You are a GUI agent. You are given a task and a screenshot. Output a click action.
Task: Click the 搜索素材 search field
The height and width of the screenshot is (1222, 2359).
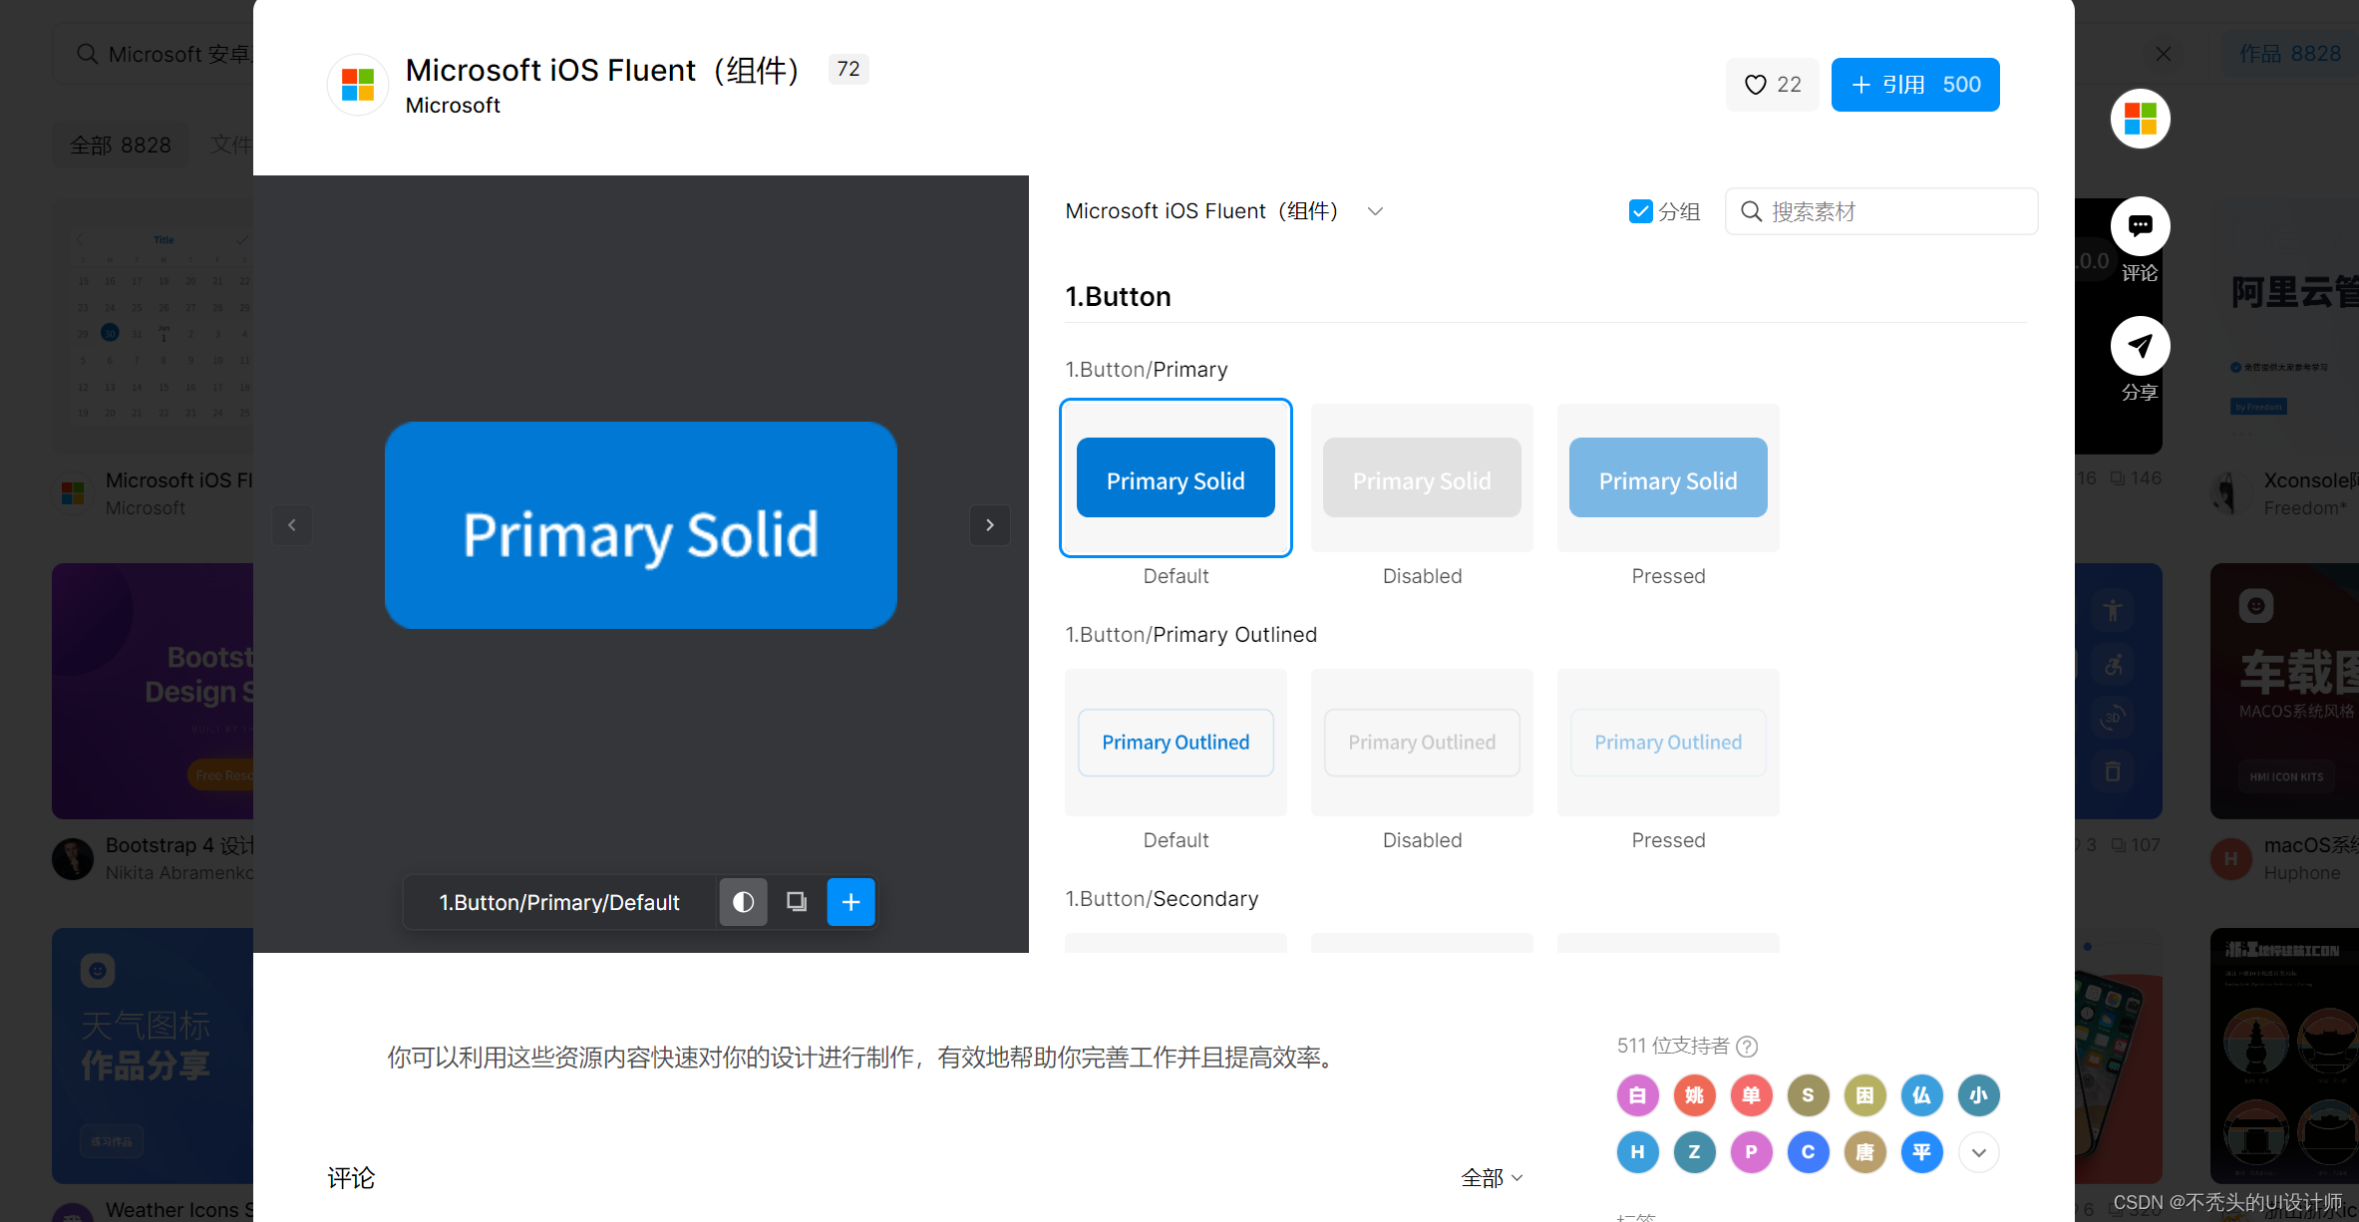pos(1881,211)
